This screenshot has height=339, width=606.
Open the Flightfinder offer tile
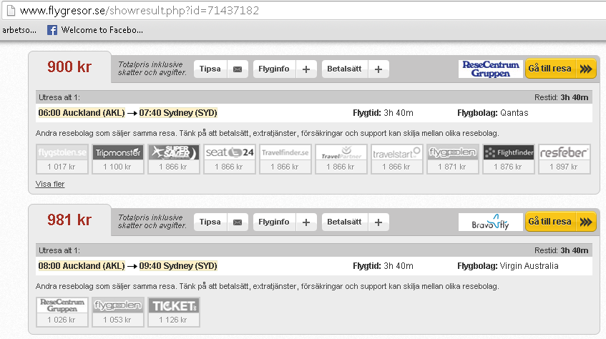click(508, 152)
